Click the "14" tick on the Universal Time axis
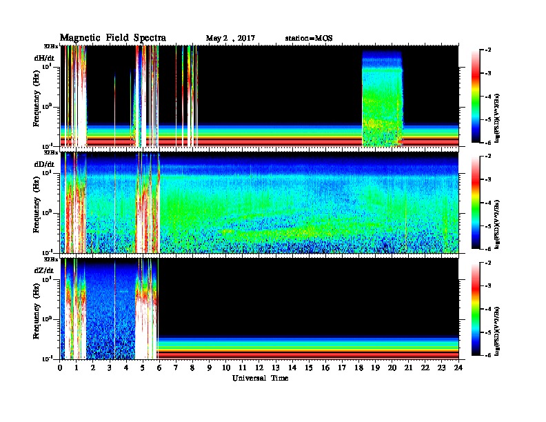 [x=292, y=368]
